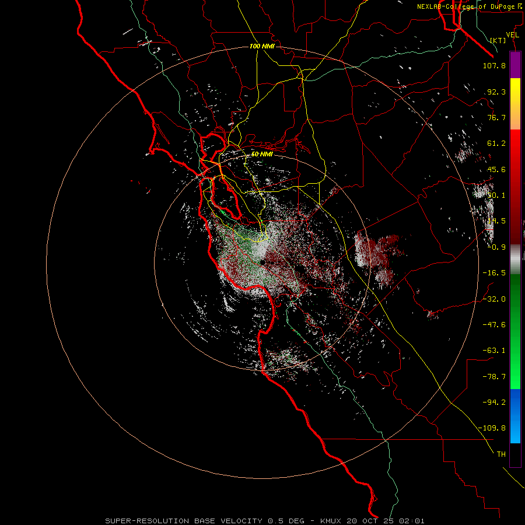Screen dimensions: 525x525
Task: Pick the gray near-zero velocity scale segment
Action: [515, 258]
